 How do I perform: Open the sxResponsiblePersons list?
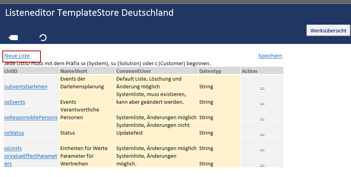click(31, 117)
